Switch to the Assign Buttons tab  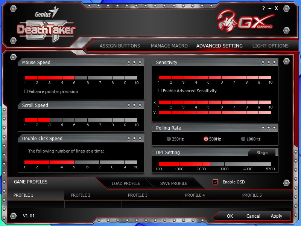[x=120, y=46]
